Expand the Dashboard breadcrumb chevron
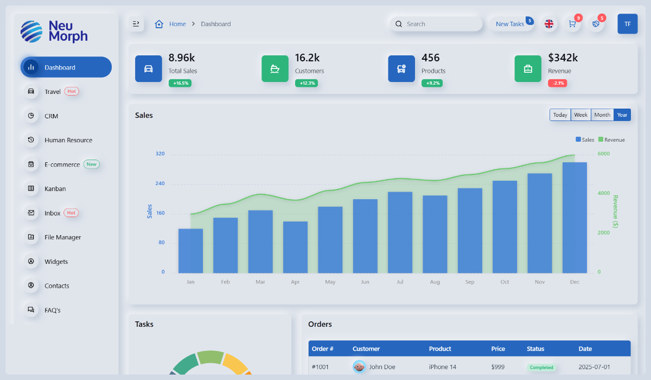This screenshot has width=651, height=380. (192, 24)
